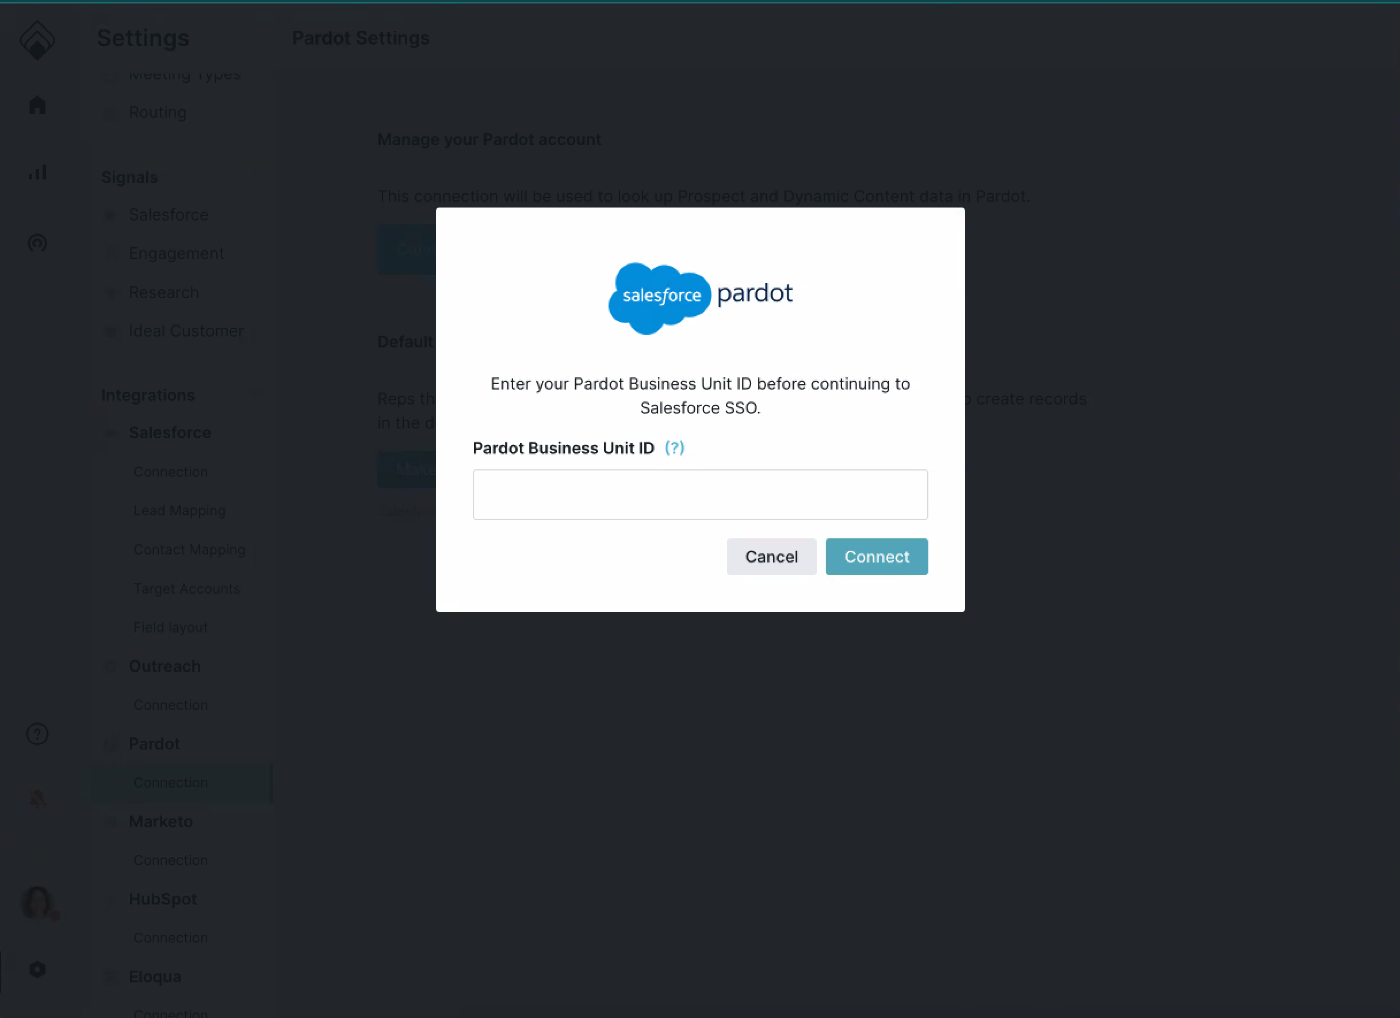
Task: Click the help question mark icon
Action: [37, 734]
